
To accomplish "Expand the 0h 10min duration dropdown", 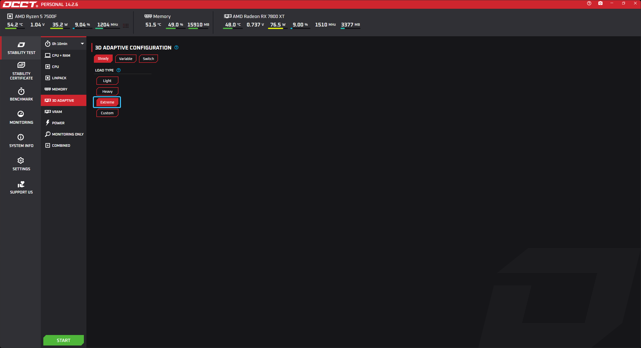I will click(82, 44).
